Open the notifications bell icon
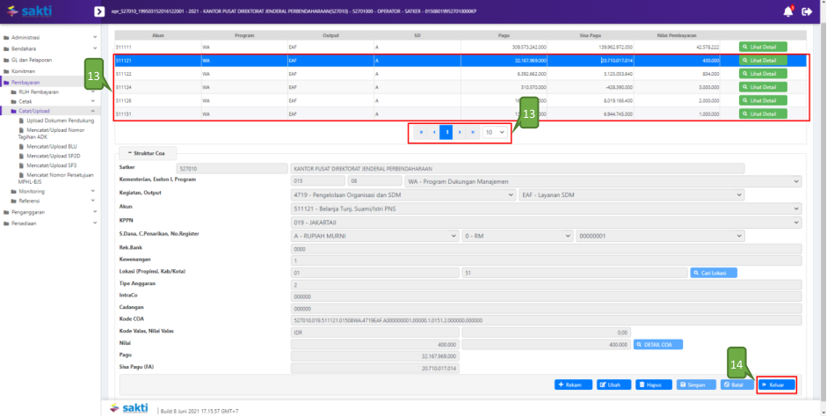827x417 pixels. click(787, 11)
